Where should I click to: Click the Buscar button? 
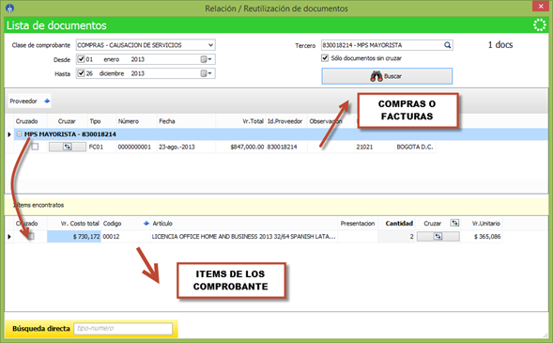(387, 76)
